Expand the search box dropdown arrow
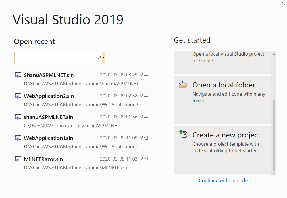287x198 pixels. point(103,57)
